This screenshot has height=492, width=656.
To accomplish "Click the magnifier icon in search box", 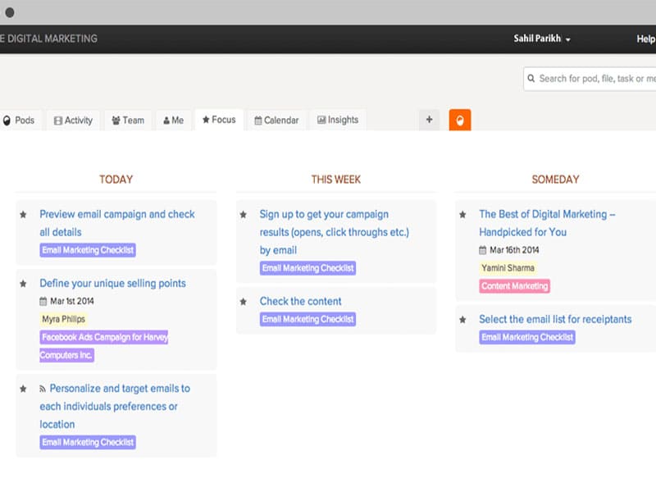I will 531,79.
